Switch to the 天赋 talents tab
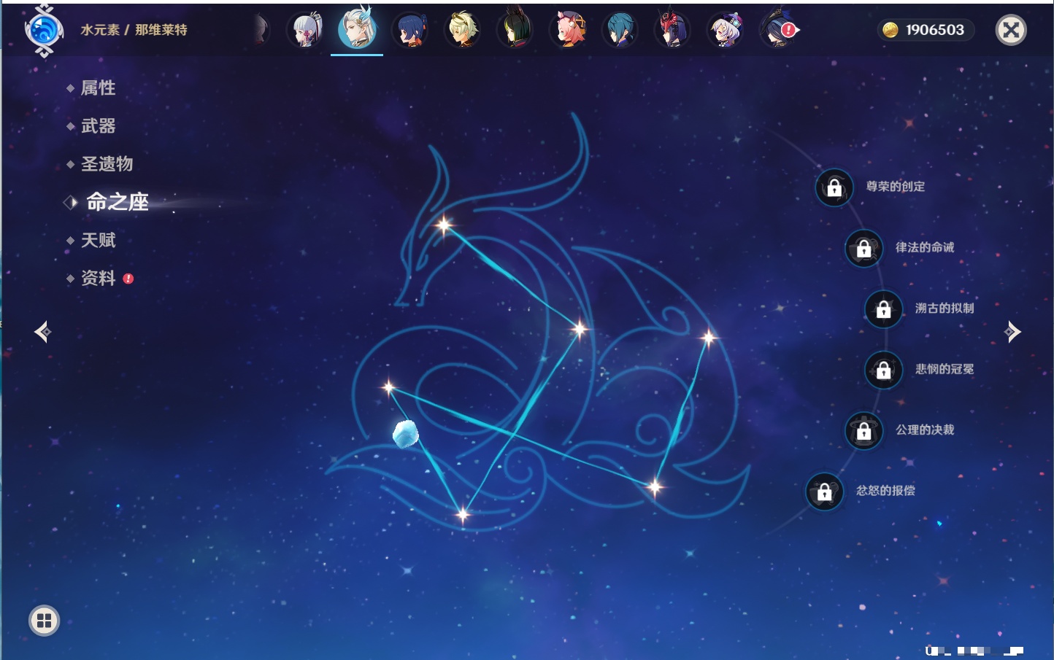 98,240
